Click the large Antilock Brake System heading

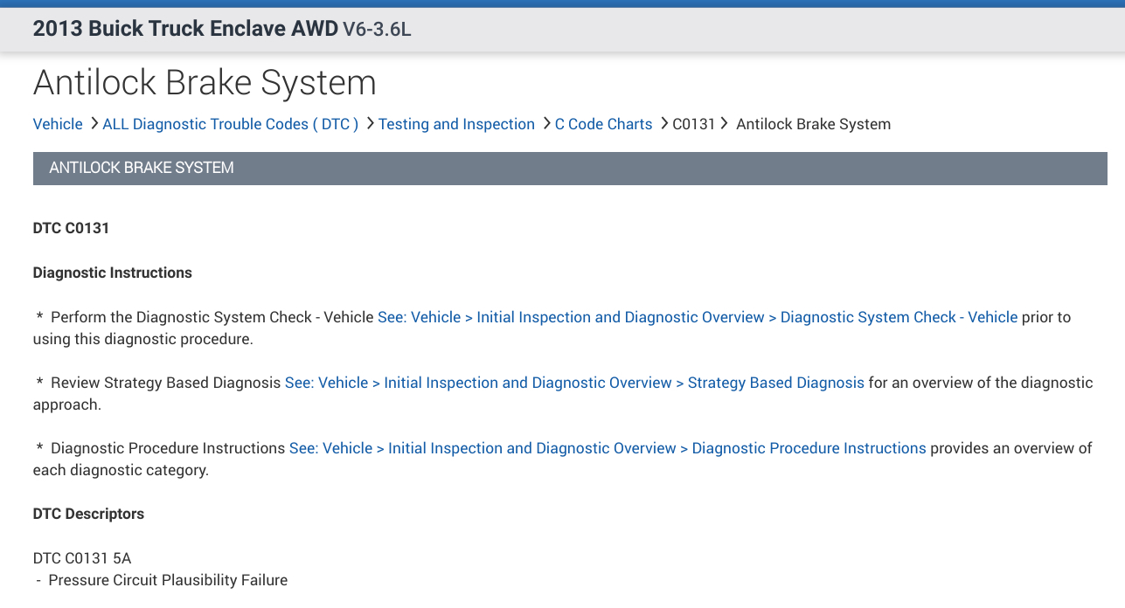point(205,83)
